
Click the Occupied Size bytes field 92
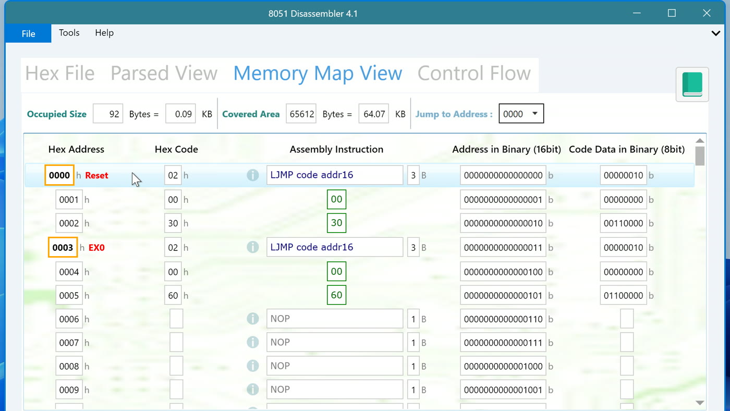108,114
